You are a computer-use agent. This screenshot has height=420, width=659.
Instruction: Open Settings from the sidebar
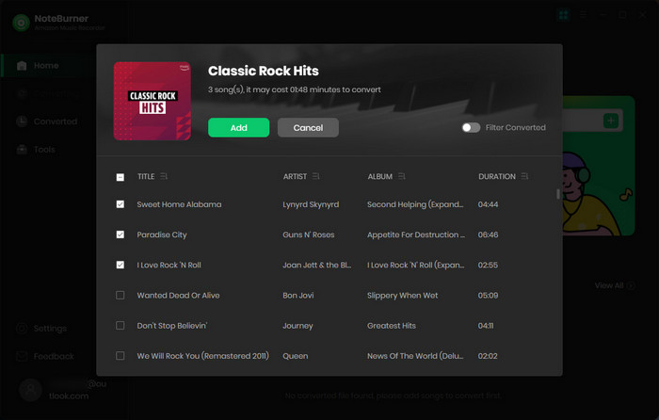pyautogui.click(x=50, y=329)
